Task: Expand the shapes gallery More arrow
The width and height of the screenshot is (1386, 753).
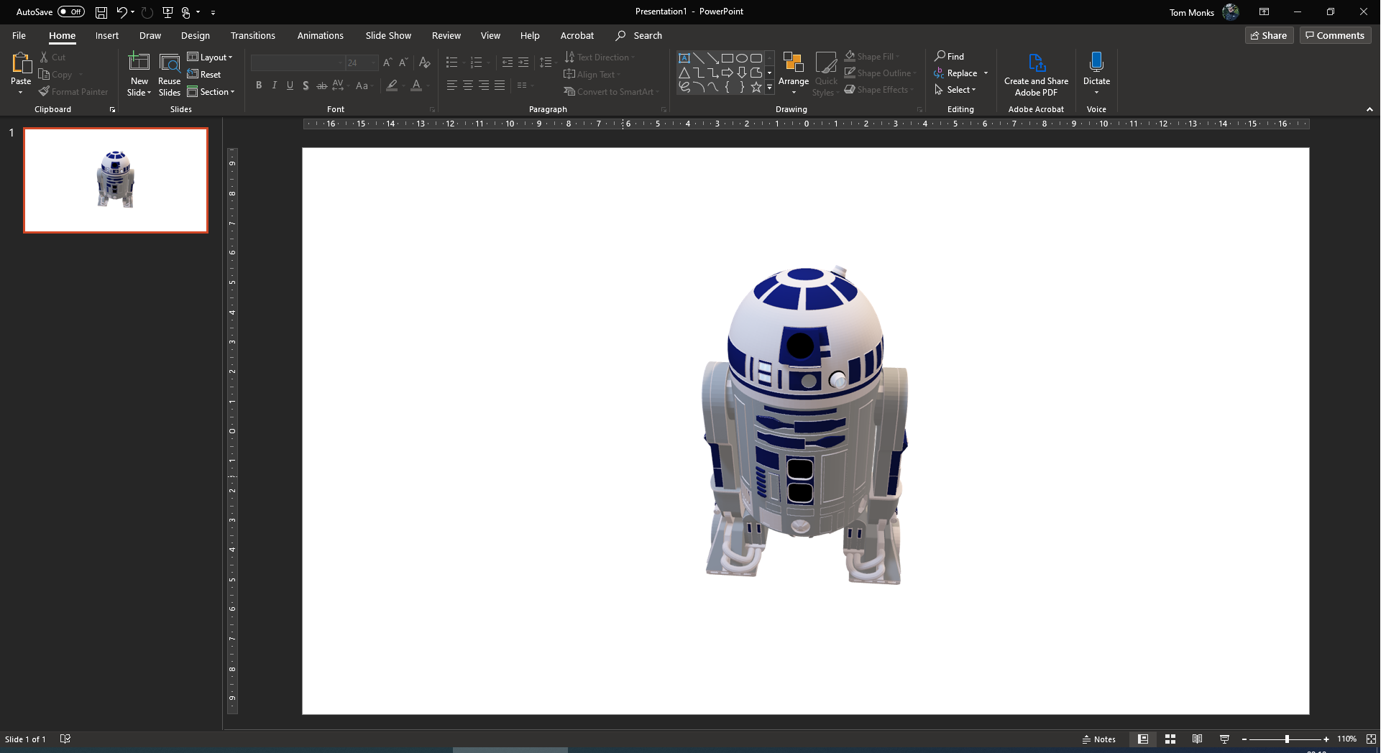Action: [769, 88]
